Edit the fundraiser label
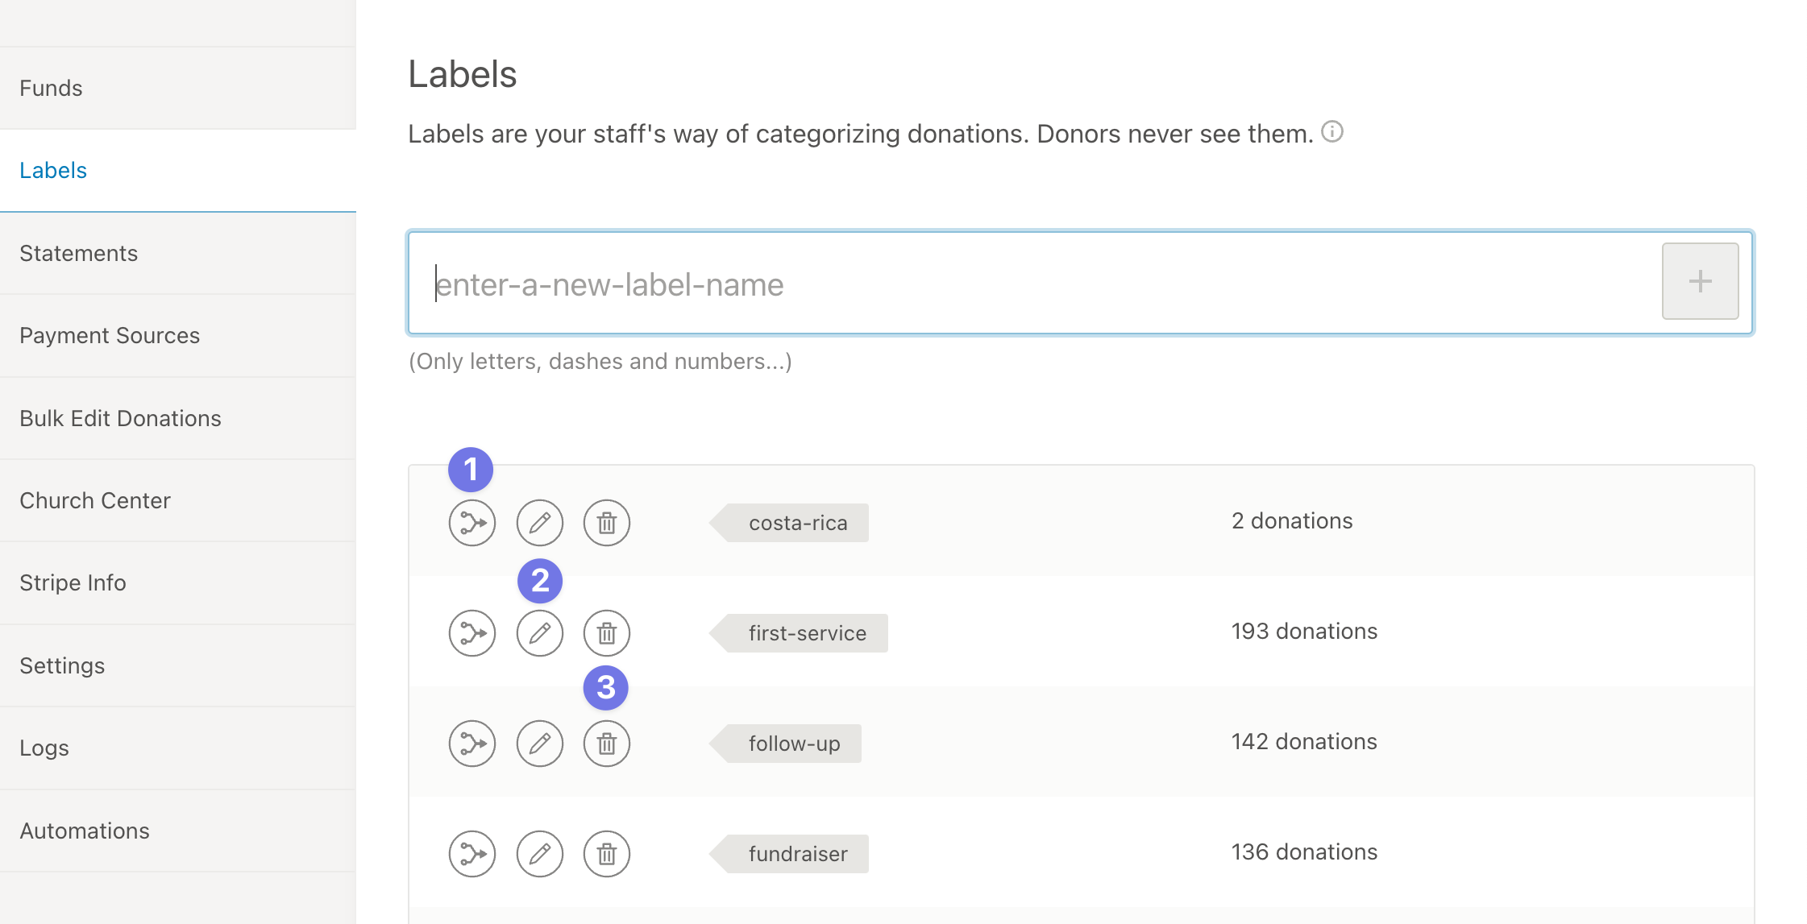1807x924 pixels. point(540,854)
